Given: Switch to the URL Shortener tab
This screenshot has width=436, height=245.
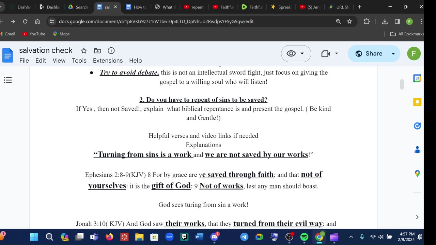Looking at the screenshot, I should pos(339,7).
